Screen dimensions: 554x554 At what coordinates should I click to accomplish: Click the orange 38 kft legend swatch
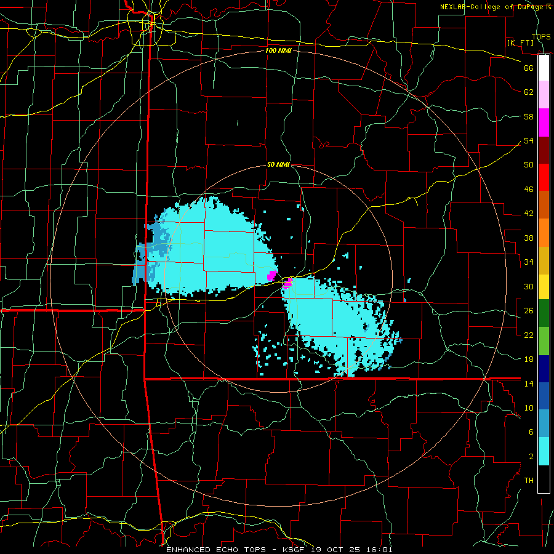(544, 232)
